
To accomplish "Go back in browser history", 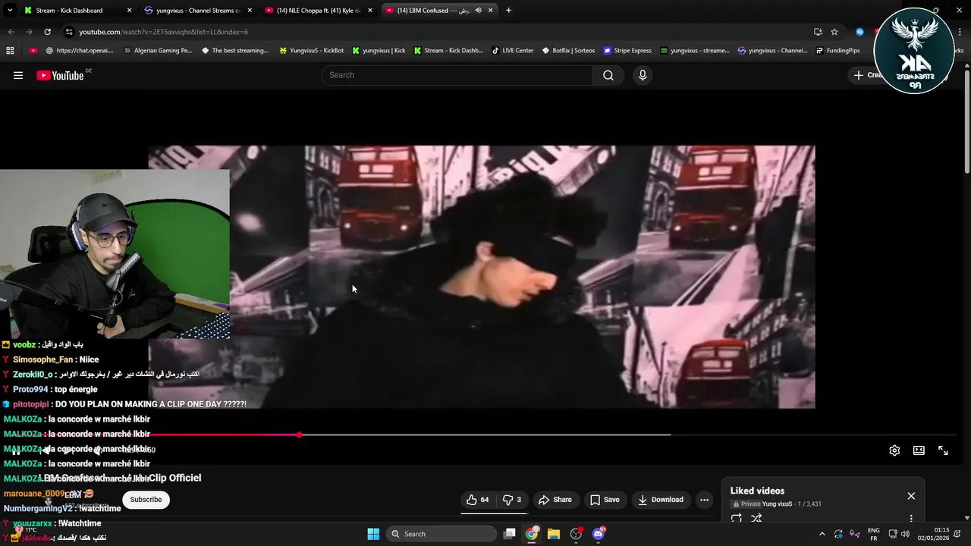I will tap(11, 32).
